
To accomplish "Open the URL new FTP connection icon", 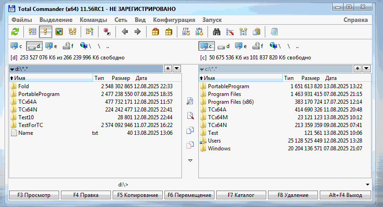I will click(199, 32).
